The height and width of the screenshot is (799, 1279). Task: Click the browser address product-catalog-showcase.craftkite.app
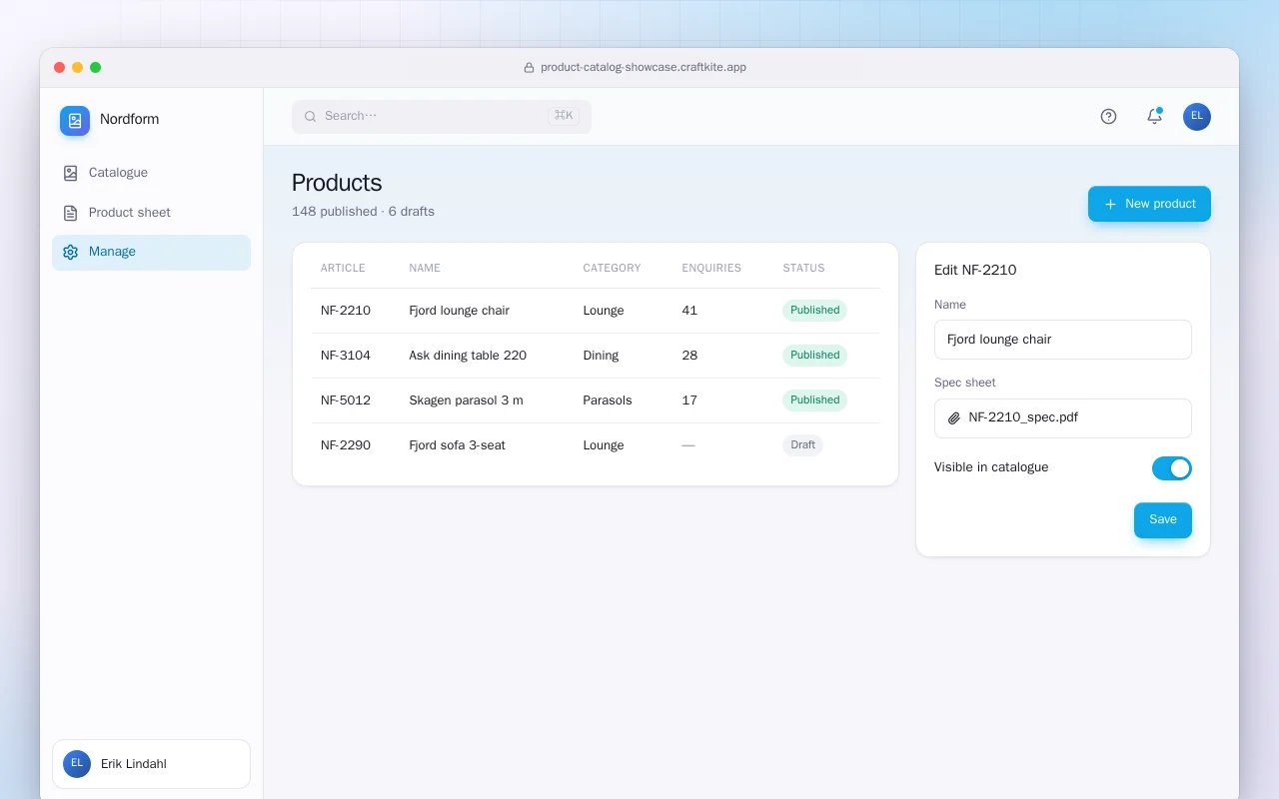643,68
